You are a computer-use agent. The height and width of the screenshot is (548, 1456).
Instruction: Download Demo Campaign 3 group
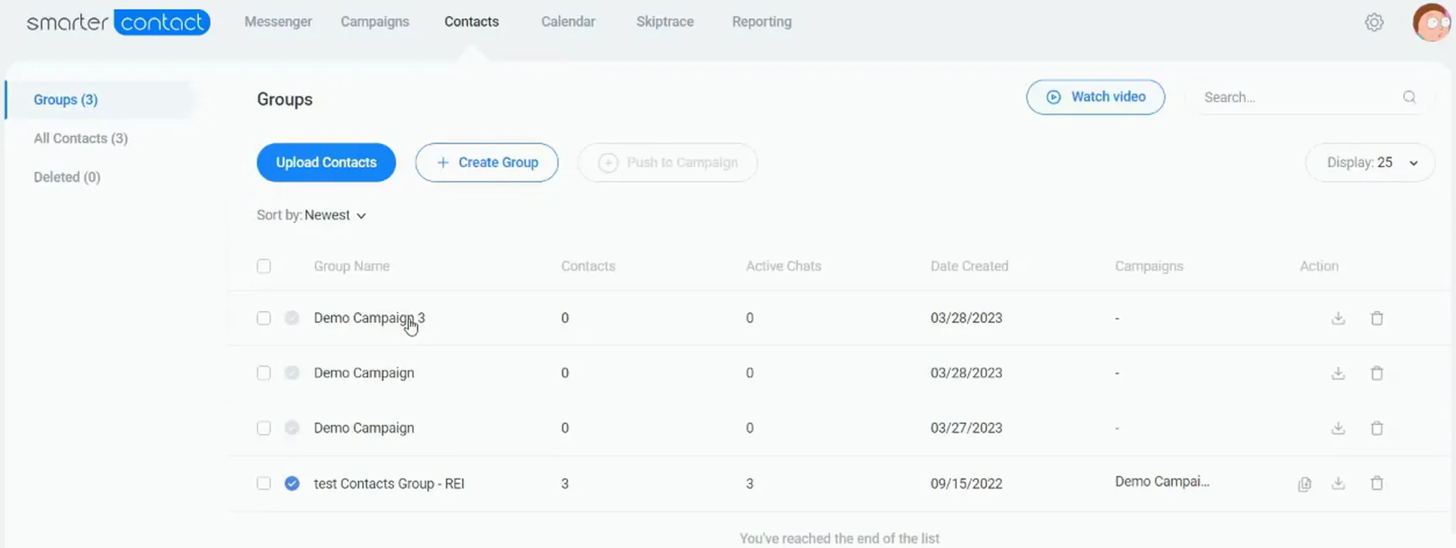[1338, 318]
